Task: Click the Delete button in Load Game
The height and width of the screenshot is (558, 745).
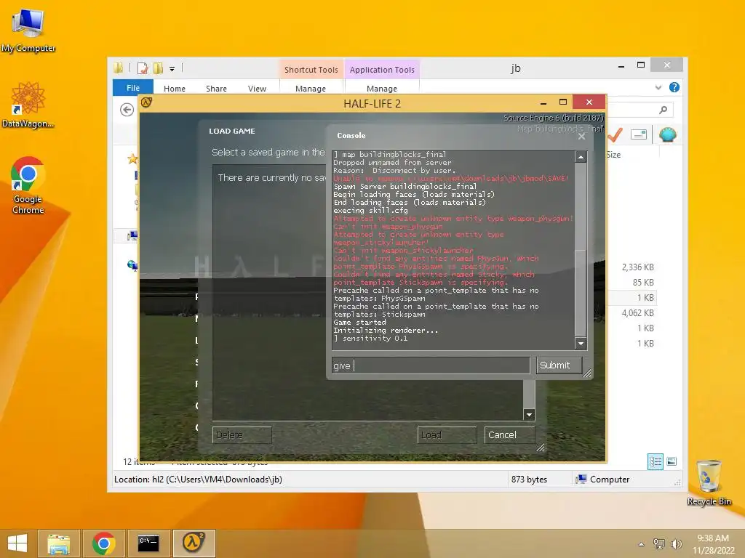Action: point(242,434)
